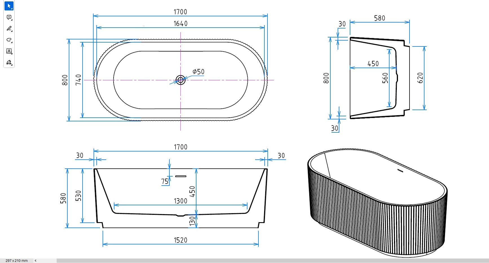Open the fountain pen signature tool
Viewport: 489px width, 263px height.
pyautogui.click(x=9, y=63)
